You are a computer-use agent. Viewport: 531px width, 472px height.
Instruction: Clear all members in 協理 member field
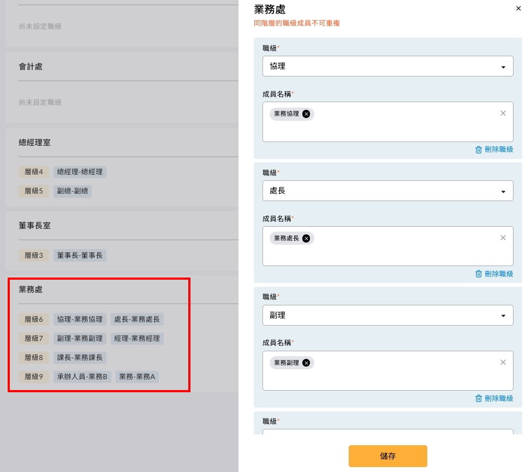[503, 113]
